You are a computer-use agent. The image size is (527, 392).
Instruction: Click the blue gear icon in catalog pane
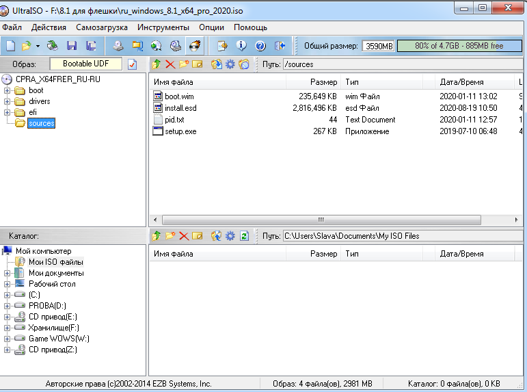(230, 236)
